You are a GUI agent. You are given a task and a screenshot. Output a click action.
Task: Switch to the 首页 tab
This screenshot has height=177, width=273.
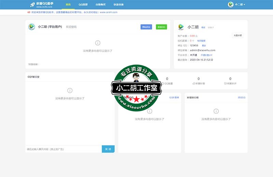[68, 4]
